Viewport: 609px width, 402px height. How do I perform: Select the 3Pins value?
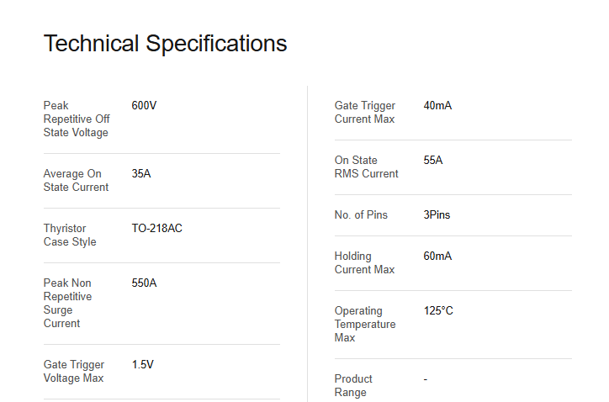coord(437,215)
